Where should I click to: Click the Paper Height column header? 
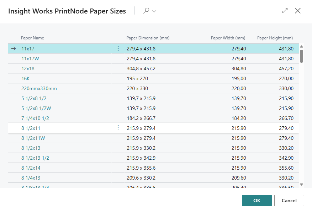tap(275, 38)
